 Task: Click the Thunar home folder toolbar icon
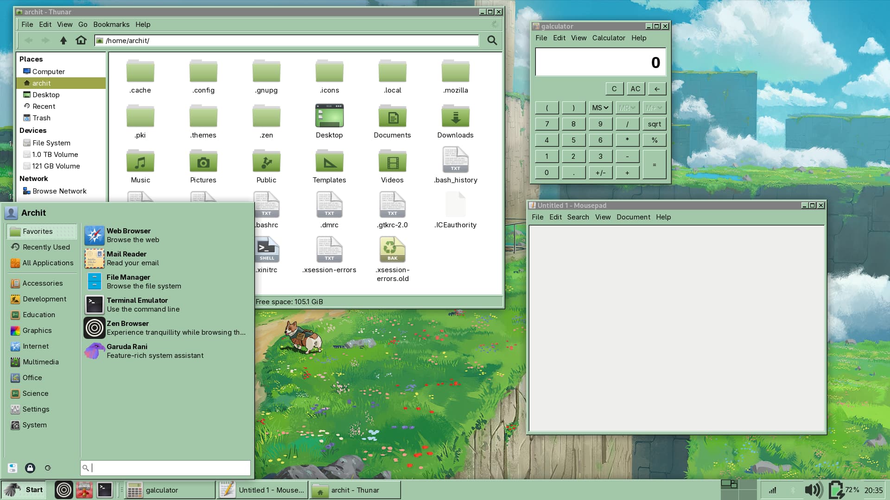(81, 40)
